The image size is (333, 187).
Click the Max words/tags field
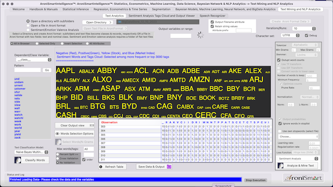[x=88, y=149]
